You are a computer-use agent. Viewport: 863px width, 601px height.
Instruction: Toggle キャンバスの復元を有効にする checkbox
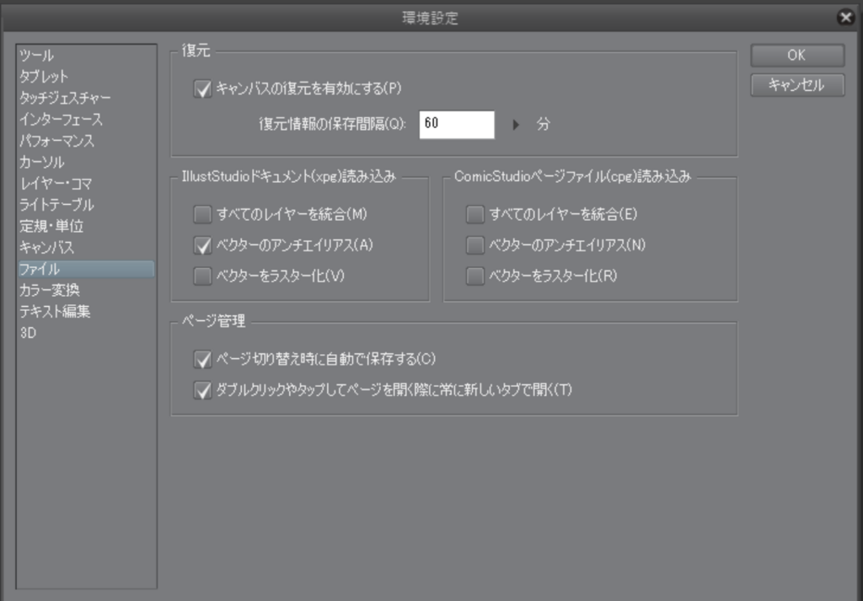coord(202,89)
